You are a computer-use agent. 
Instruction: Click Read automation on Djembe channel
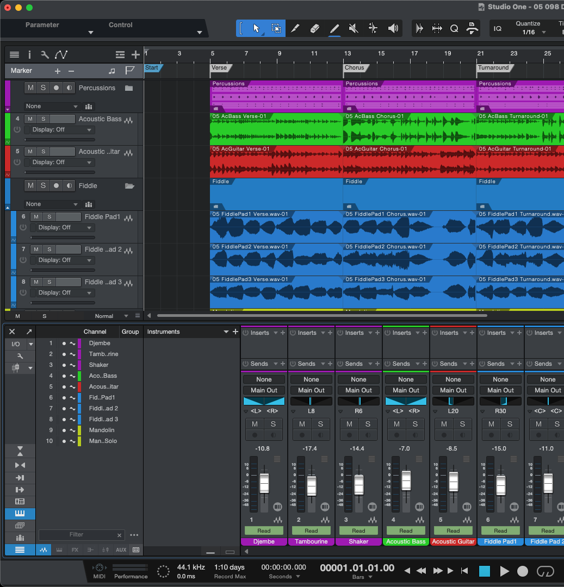pos(264,531)
